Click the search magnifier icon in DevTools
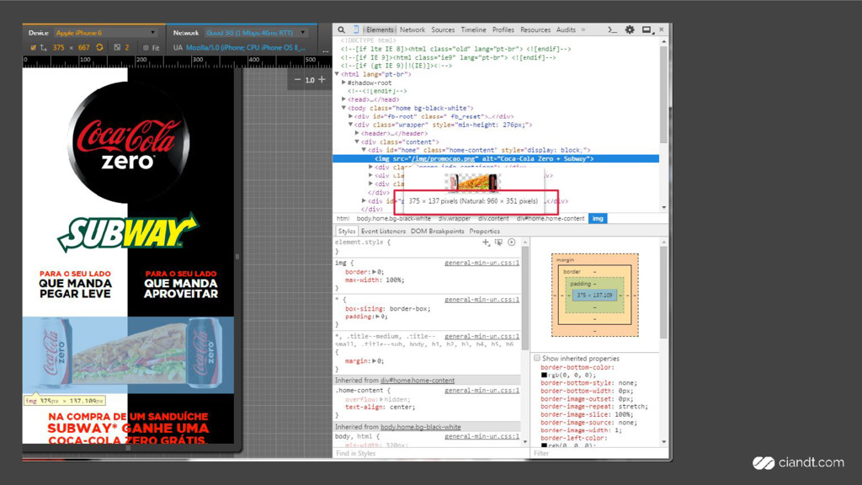Viewport: 862px width, 485px height. [x=342, y=29]
